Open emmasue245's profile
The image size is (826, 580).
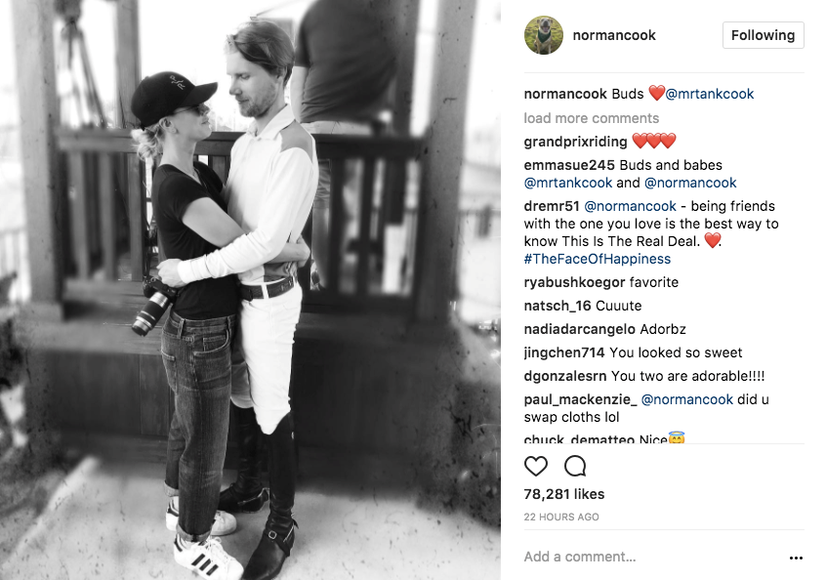(x=569, y=165)
